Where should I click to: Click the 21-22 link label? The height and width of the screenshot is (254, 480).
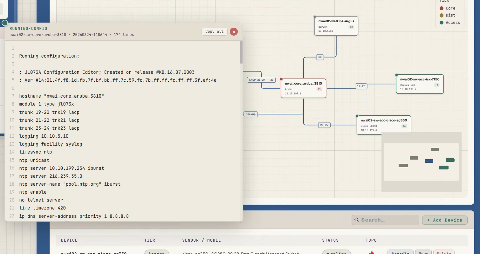[x=324, y=125]
